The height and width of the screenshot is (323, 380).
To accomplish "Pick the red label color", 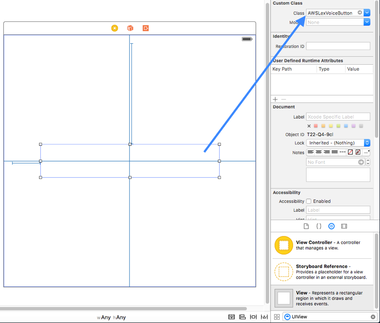I will (x=316, y=126).
